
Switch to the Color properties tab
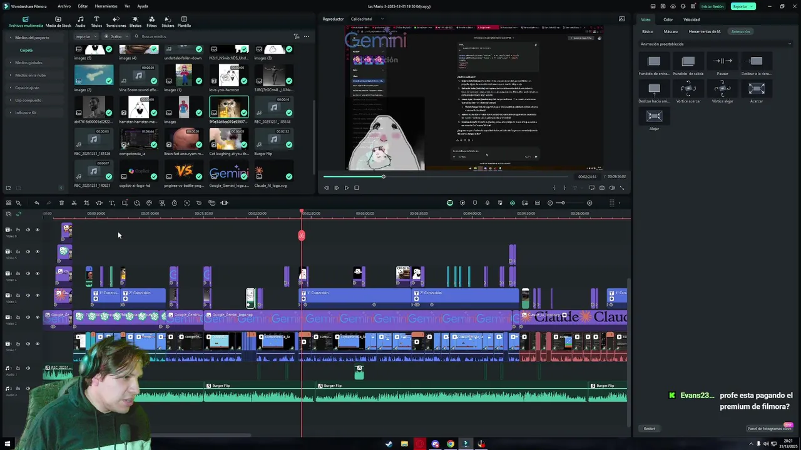click(x=668, y=19)
